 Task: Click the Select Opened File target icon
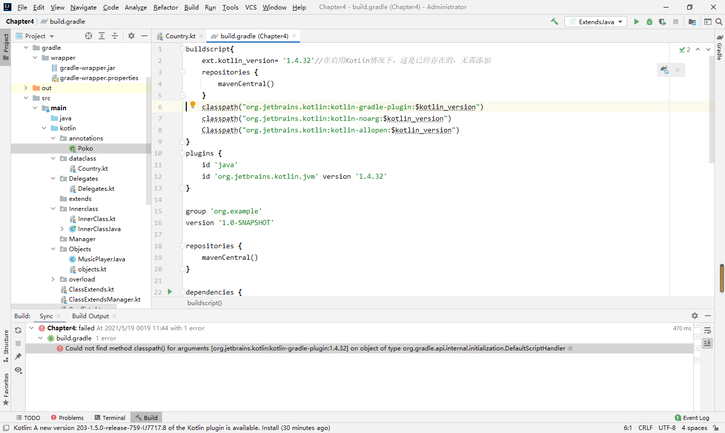pyautogui.click(x=89, y=36)
